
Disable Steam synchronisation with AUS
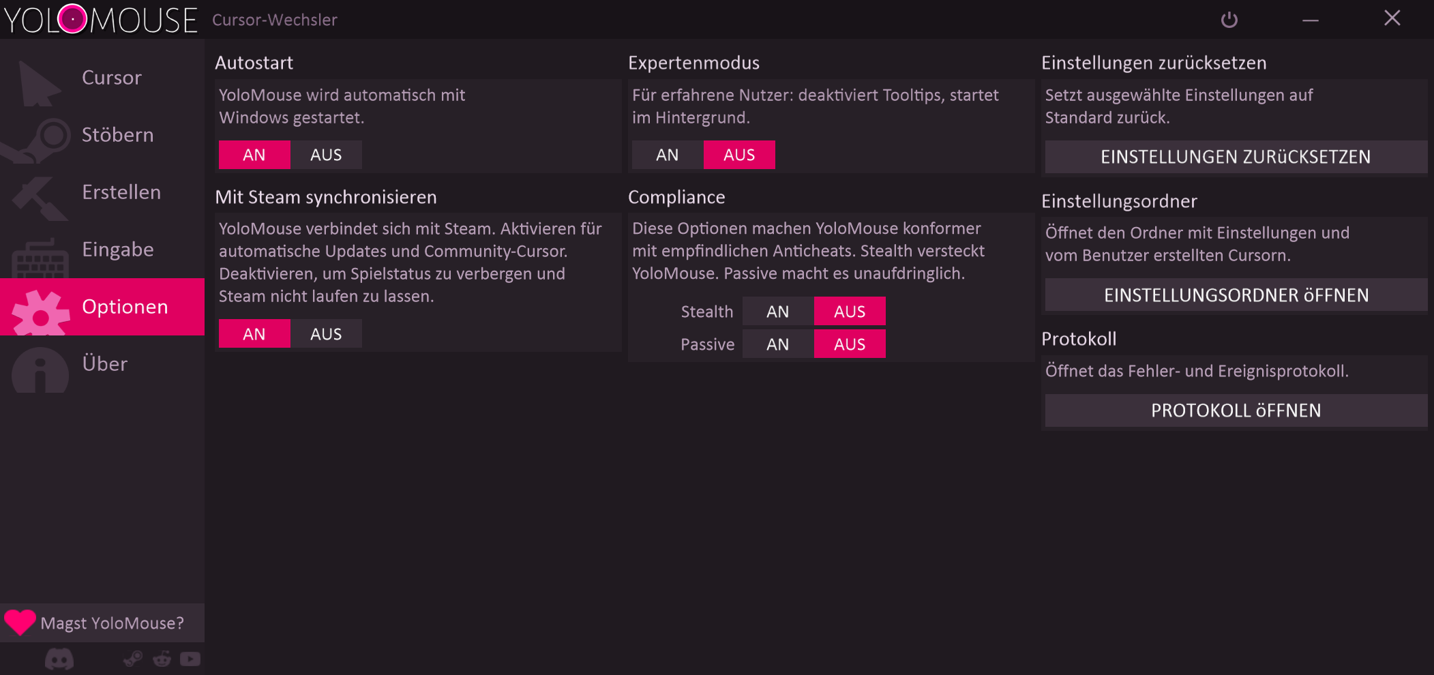click(x=326, y=334)
